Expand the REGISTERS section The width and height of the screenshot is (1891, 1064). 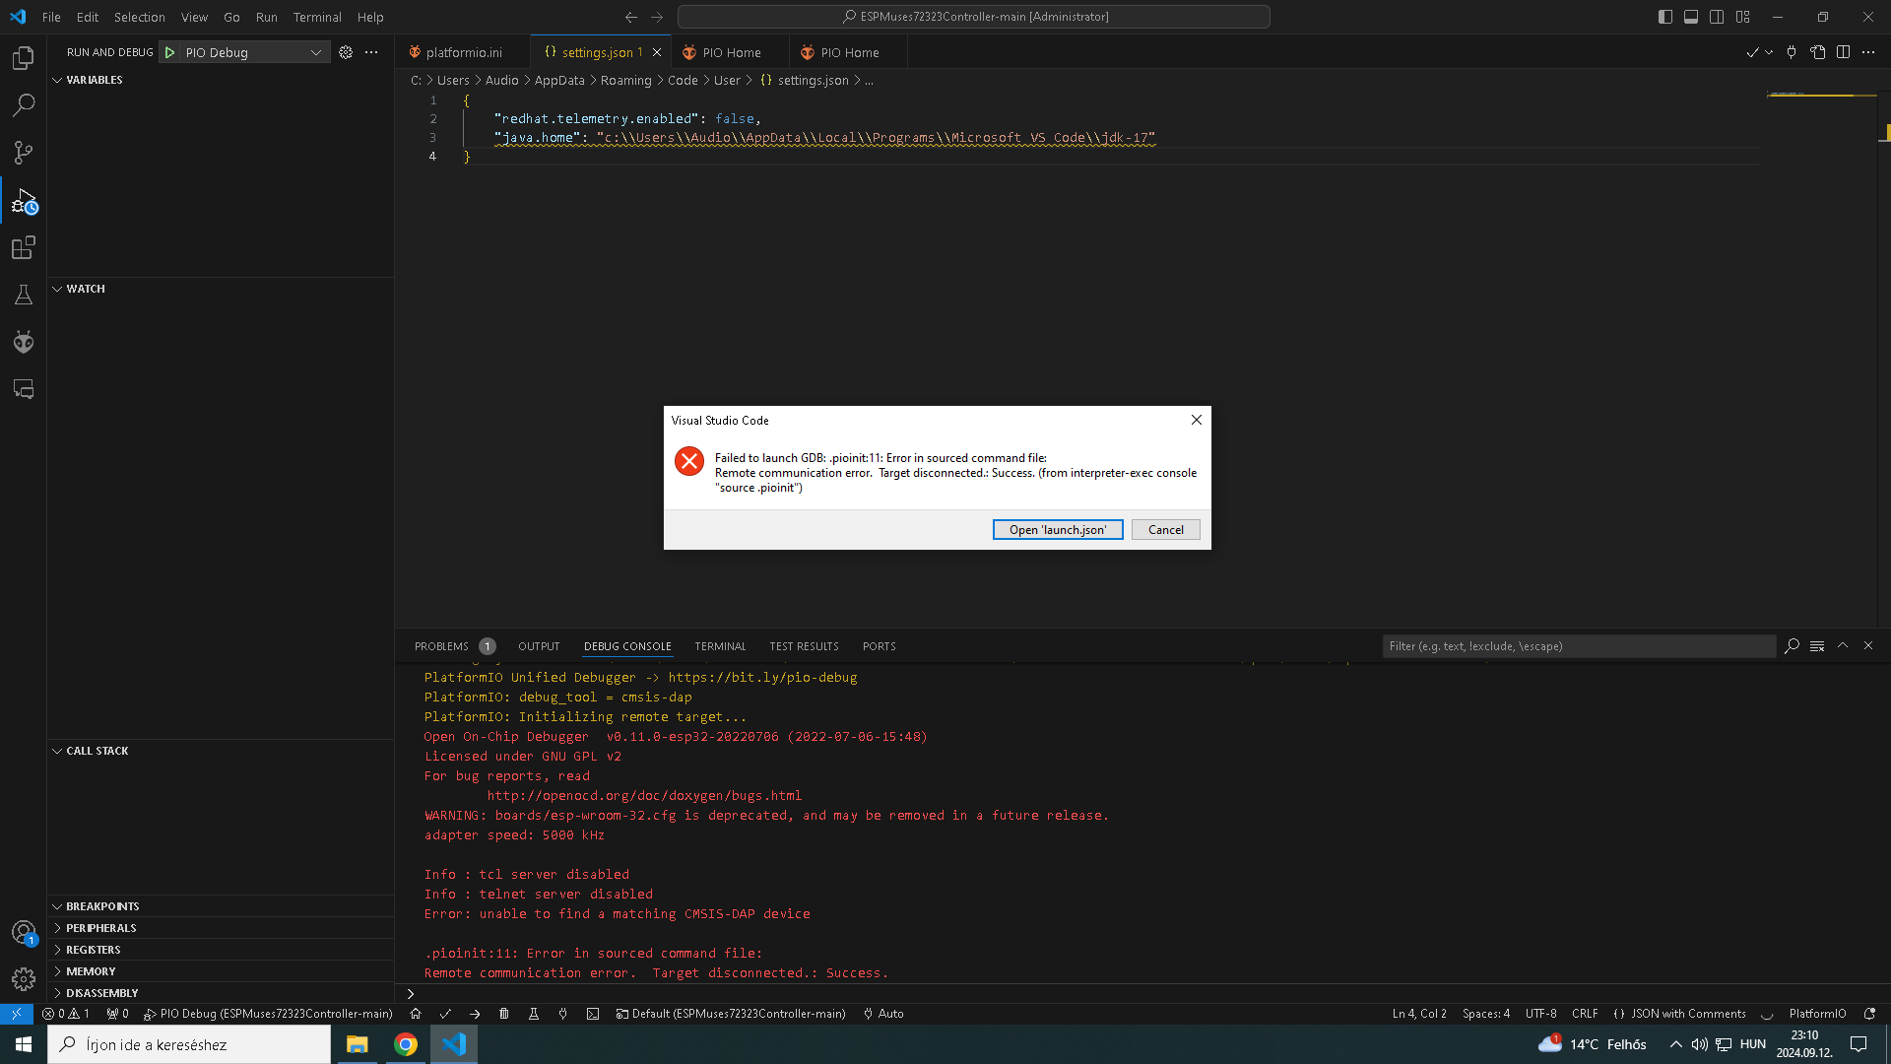pyautogui.click(x=221, y=950)
